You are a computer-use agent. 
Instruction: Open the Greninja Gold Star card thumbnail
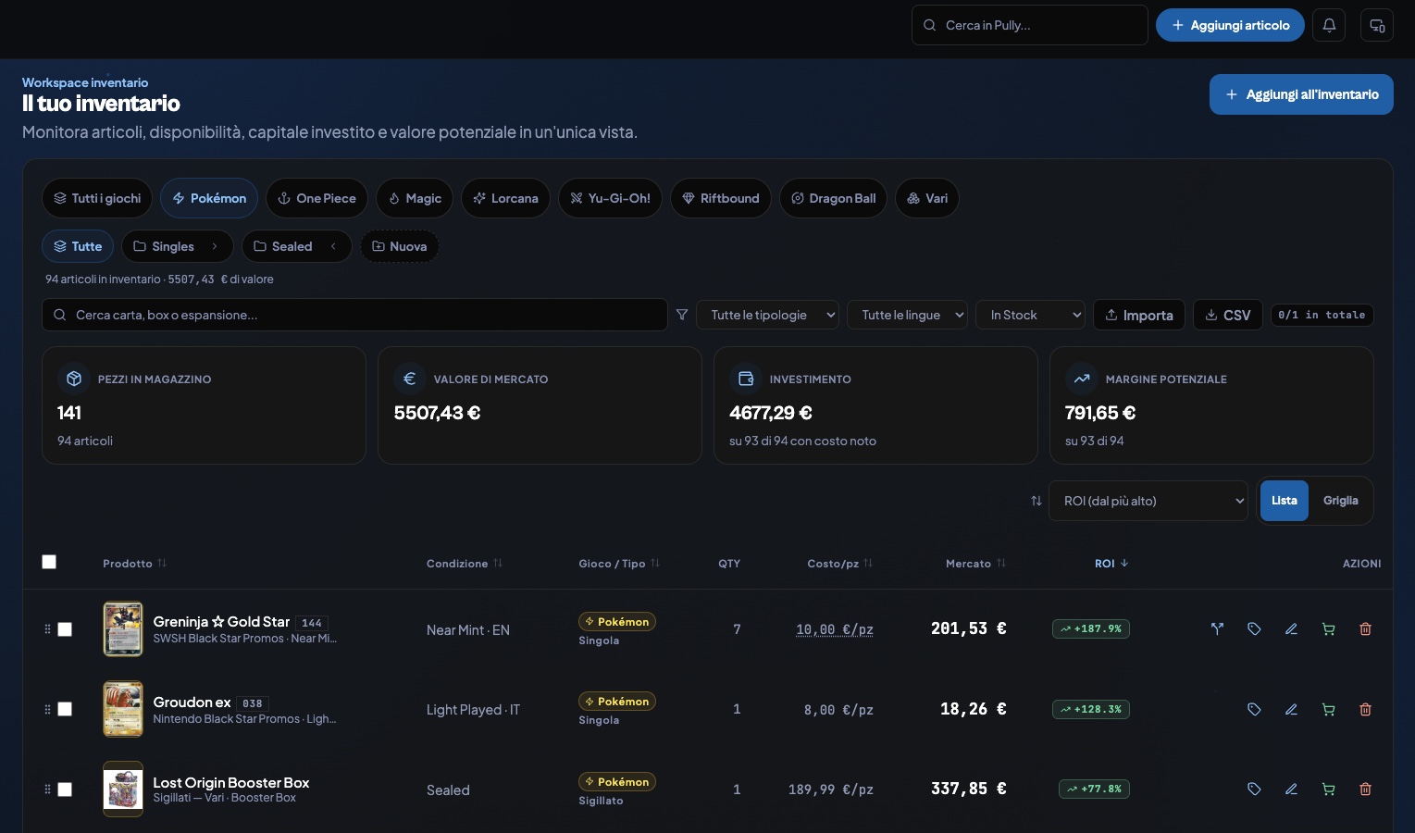click(123, 629)
